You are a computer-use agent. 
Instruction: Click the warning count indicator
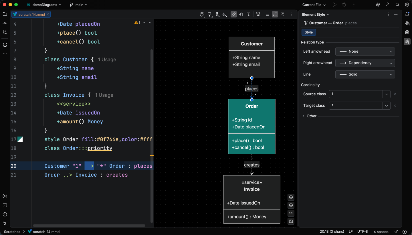coord(137,22)
